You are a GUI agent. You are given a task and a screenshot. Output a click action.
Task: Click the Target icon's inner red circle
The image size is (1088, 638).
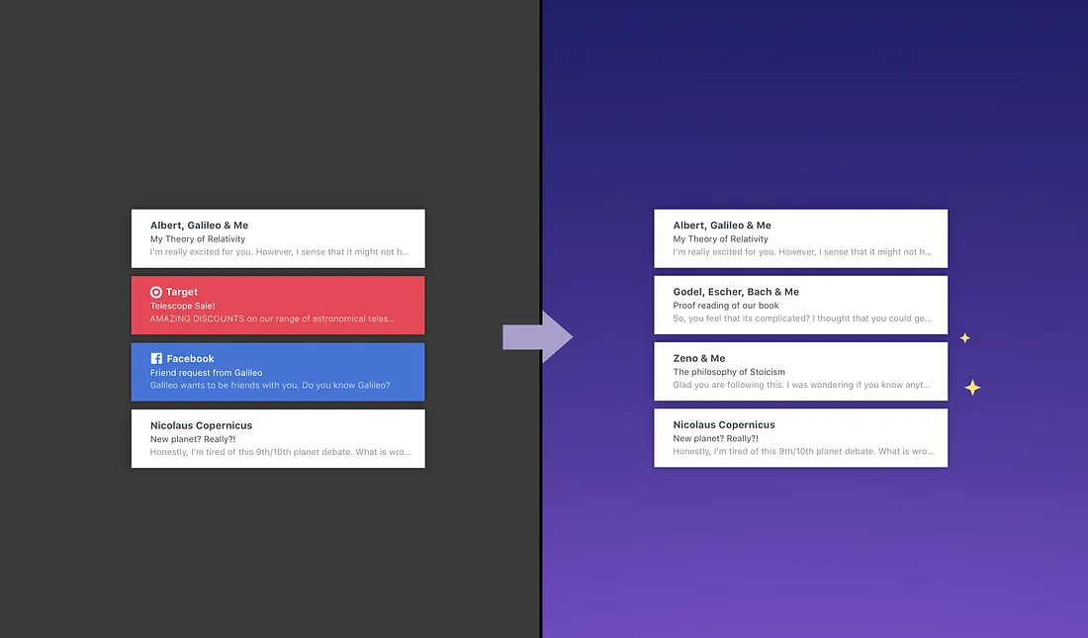pos(156,291)
